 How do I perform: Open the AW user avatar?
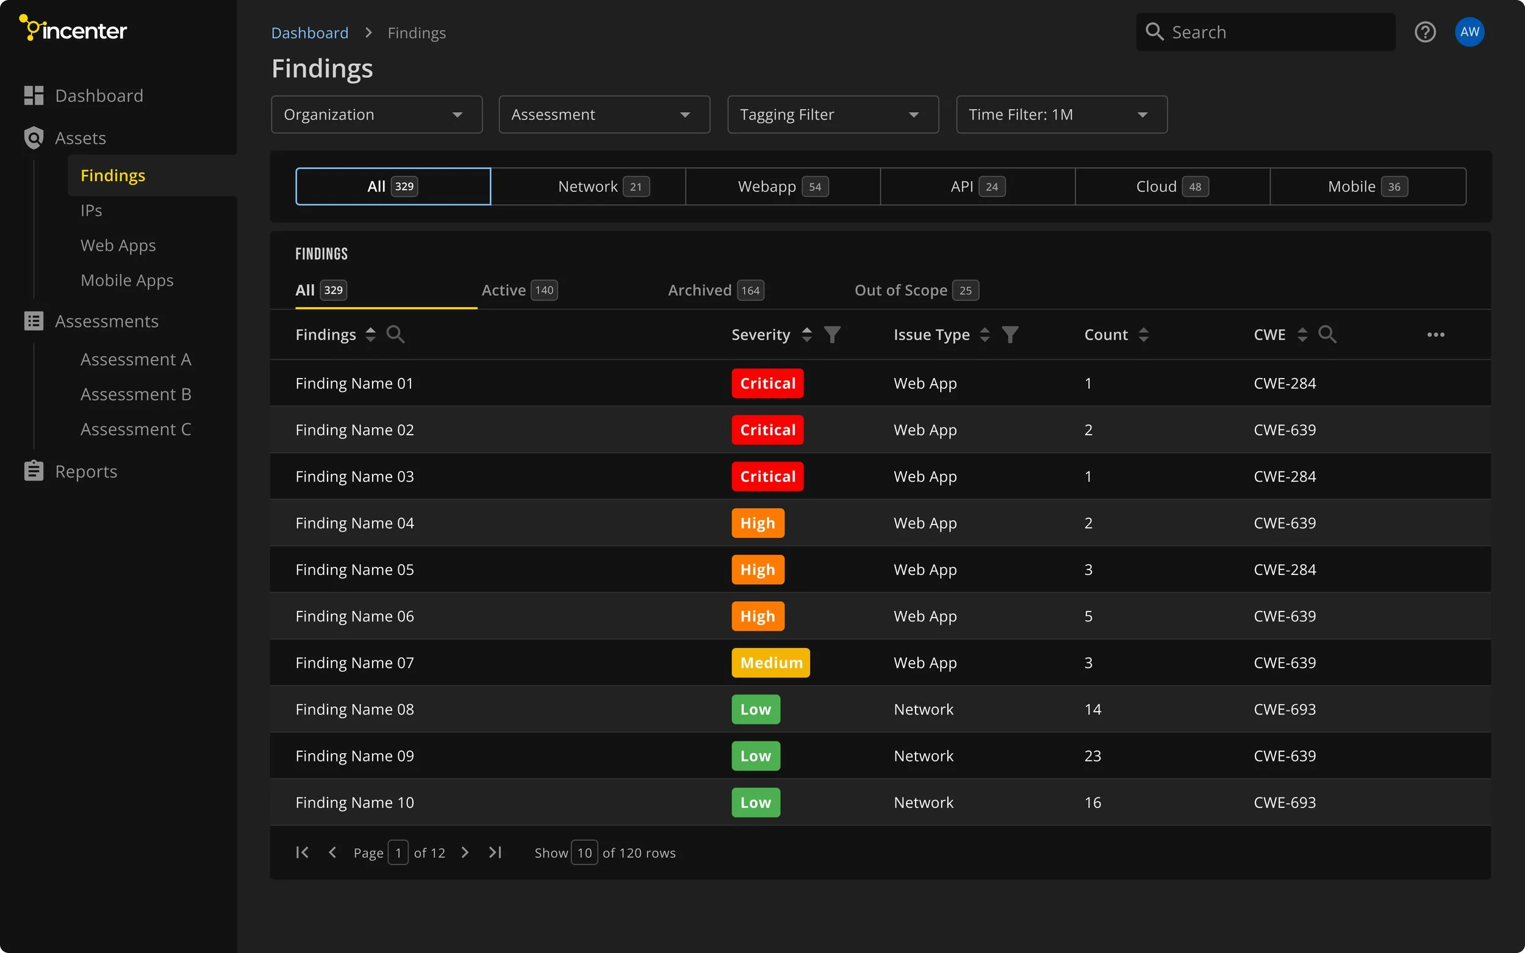[1469, 32]
